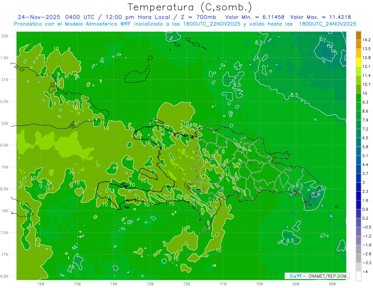373x288 pixels.
Task: Click the "75W" longitude label
Action: (x=77, y=284)
